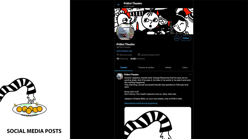
Task: Go back using the blue arrow icon
Action: (119, 5)
